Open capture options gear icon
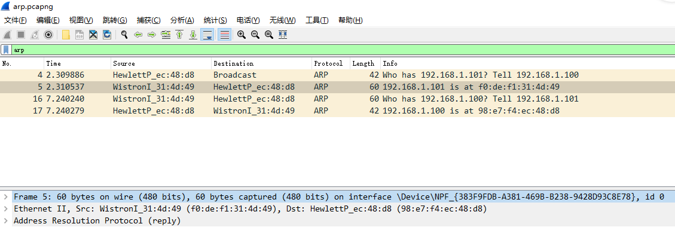The height and width of the screenshot is (233, 675). coord(48,35)
